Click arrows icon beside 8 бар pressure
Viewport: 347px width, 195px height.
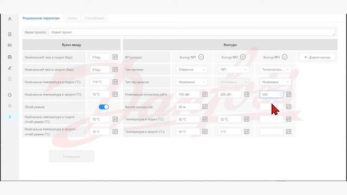coord(115,69)
